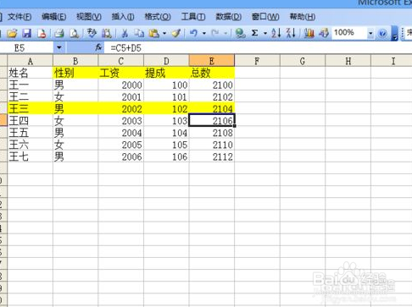412x307 pixels.
Task: Select column F header
Action: (x=257, y=61)
